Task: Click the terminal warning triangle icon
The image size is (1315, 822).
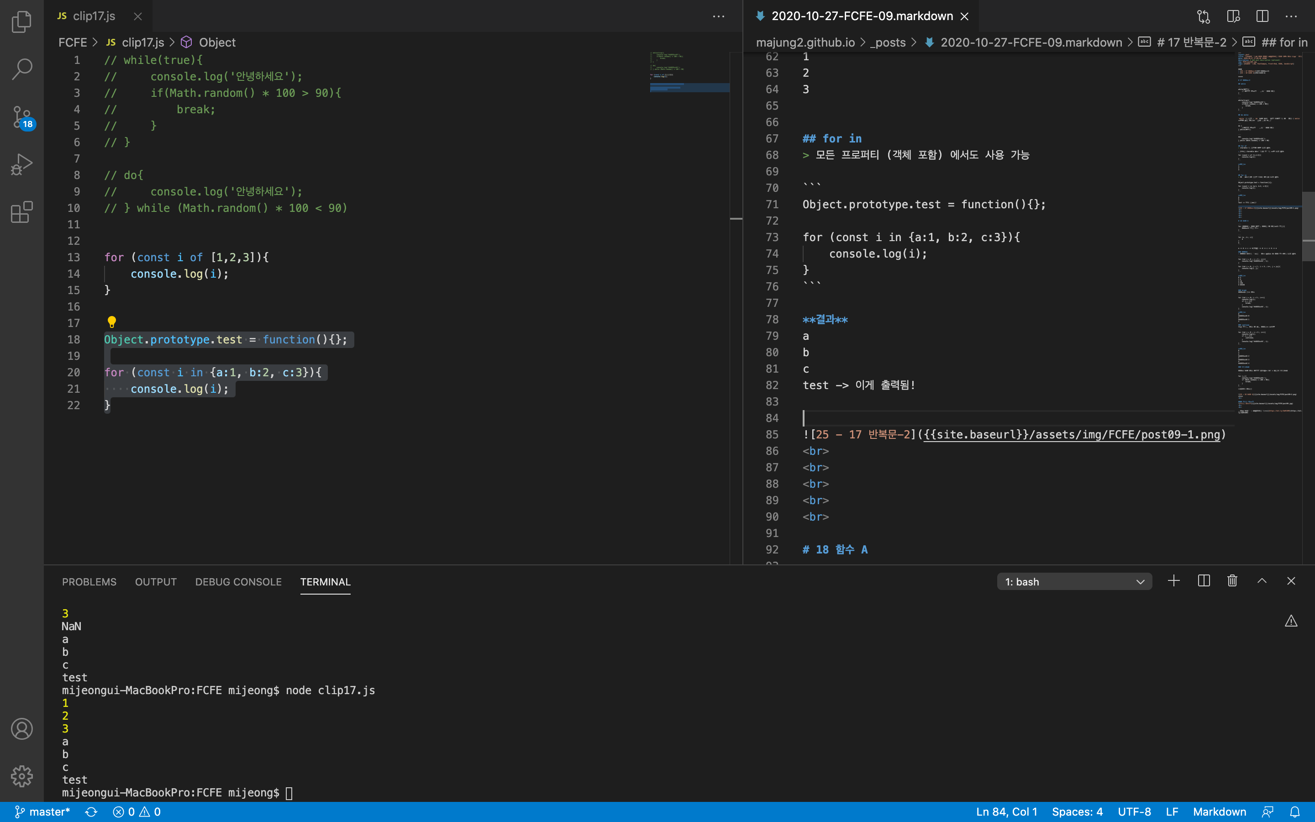Action: (1291, 621)
